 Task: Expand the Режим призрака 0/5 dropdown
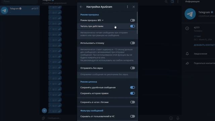click(x=100, y=20)
